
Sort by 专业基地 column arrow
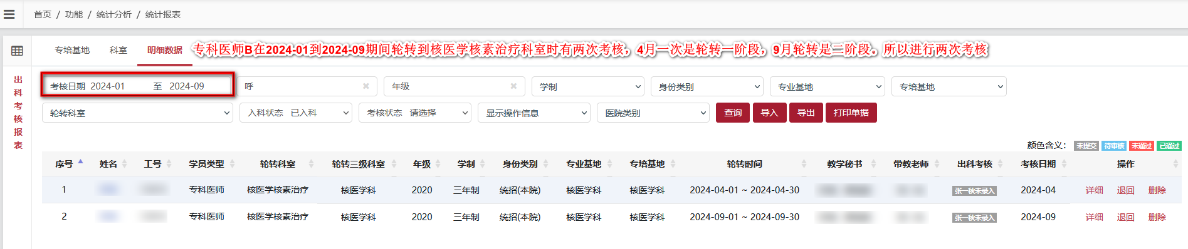click(609, 164)
